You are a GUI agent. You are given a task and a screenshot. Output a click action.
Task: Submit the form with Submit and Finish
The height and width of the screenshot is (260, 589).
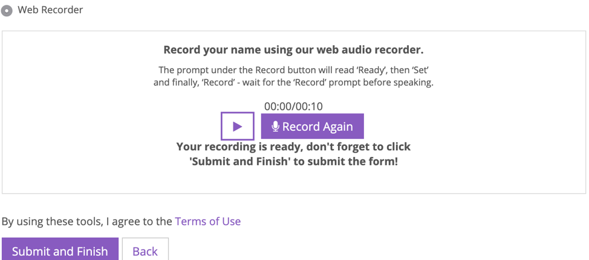(60, 249)
